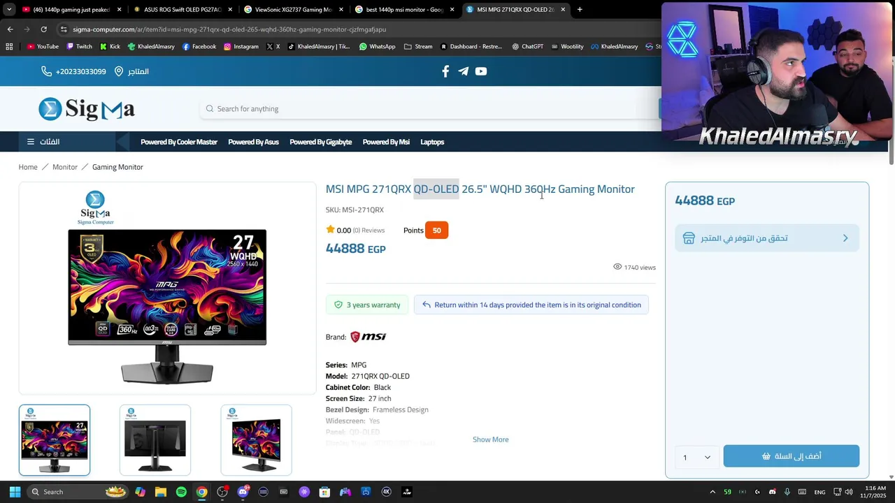The height and width of the screenshot is (503, 895).
Task: Select the rear-view monitor thumbnail
Action: pos(155,440)
